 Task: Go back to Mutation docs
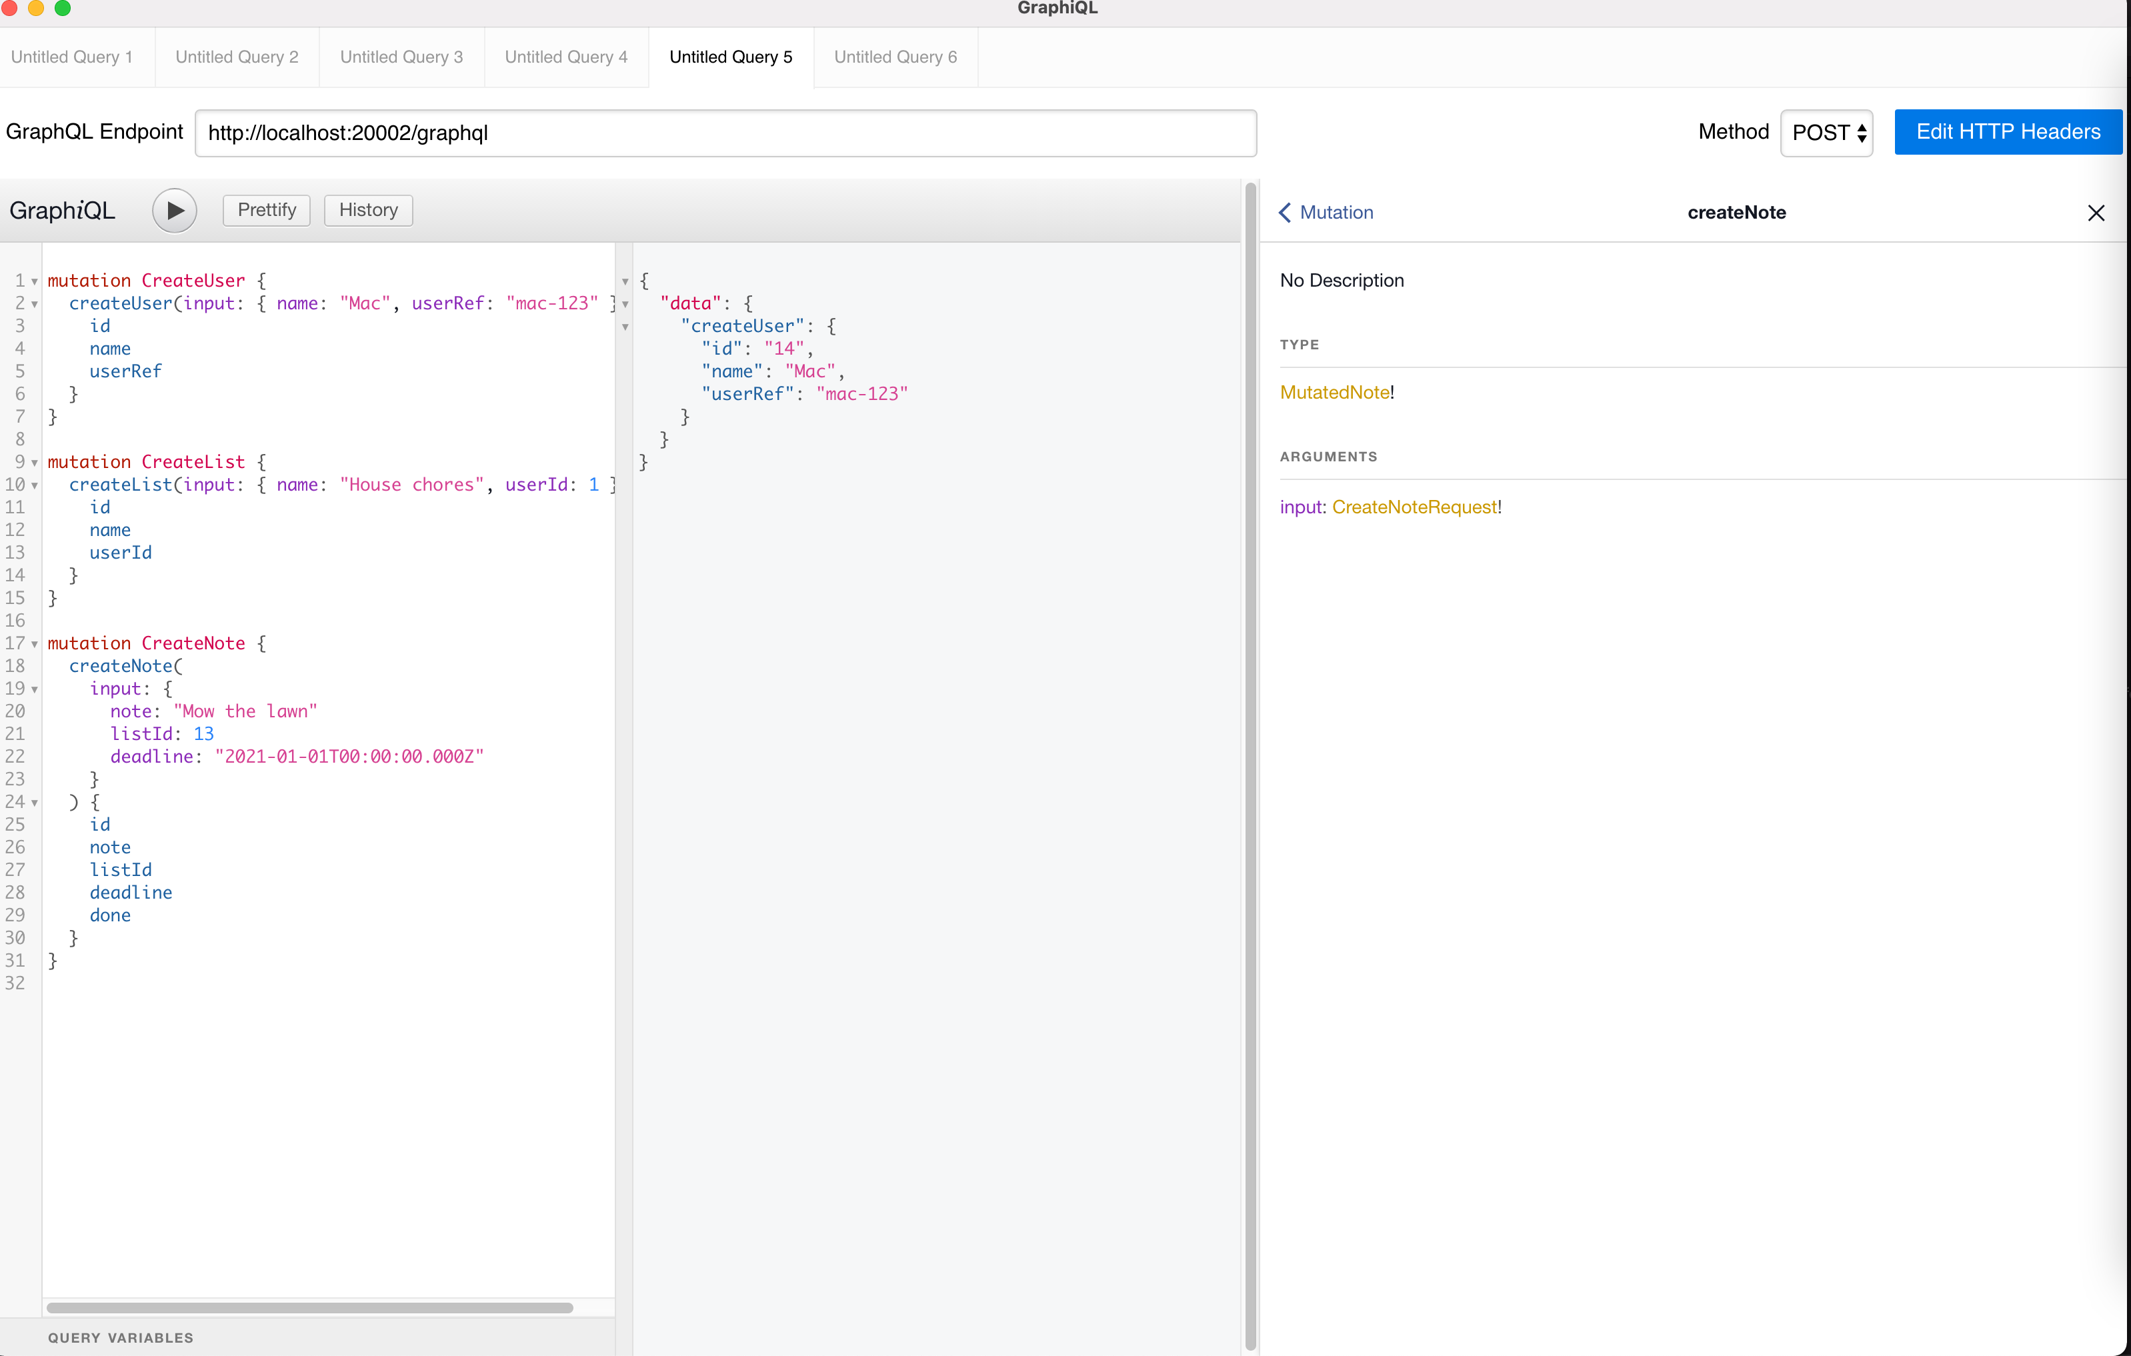click(x=1326, y=212)
